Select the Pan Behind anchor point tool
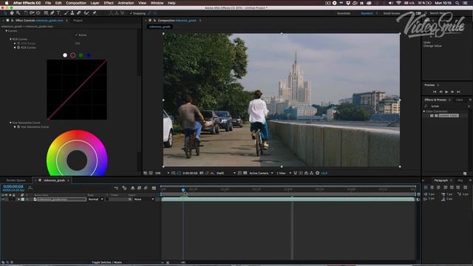Screen dimensions: 473x266 38,13
